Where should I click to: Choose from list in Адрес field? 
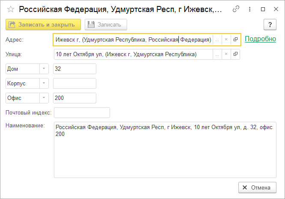click(x=217, y=39)
